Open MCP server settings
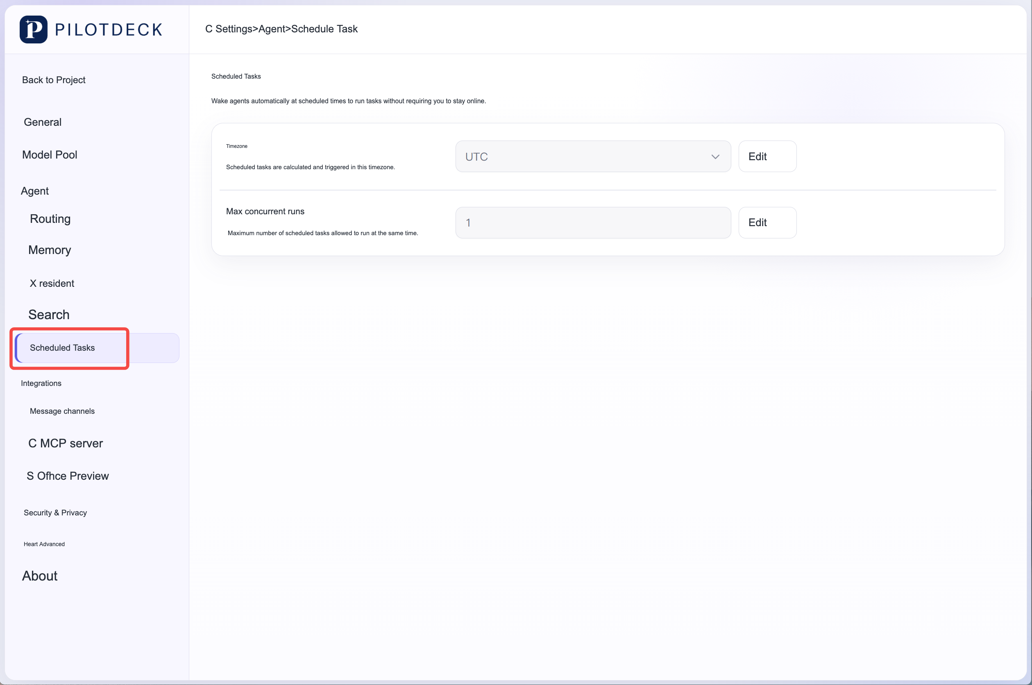The width and height of the screenshot is (1032, 685). point(66,443)
